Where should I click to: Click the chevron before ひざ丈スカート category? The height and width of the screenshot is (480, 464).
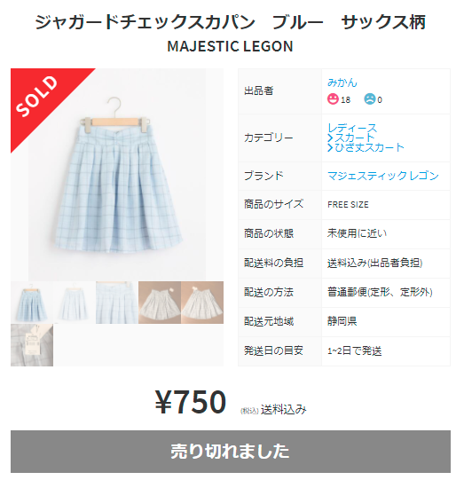330,148
